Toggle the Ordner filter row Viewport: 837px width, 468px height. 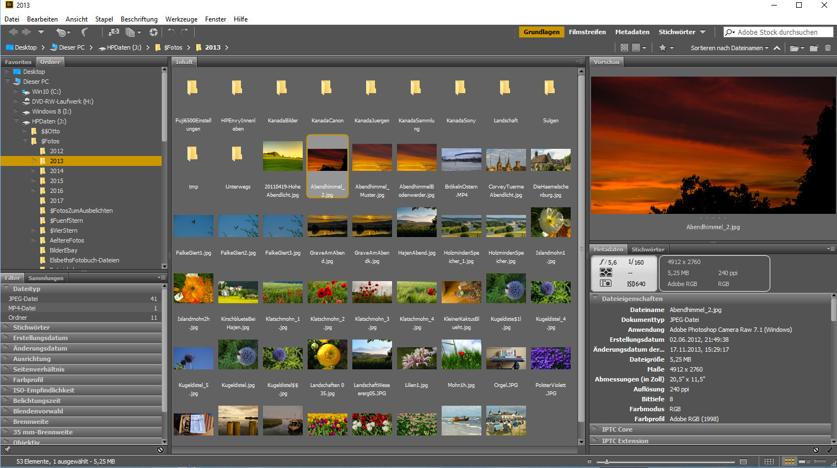(x=81, y=318)
